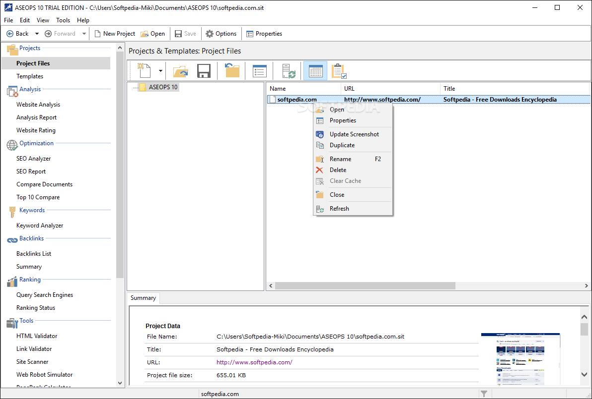Click the Backlinks chain icon
This screenshot has height=399, width=592.
pyautogui.click(x=12, y=240)
